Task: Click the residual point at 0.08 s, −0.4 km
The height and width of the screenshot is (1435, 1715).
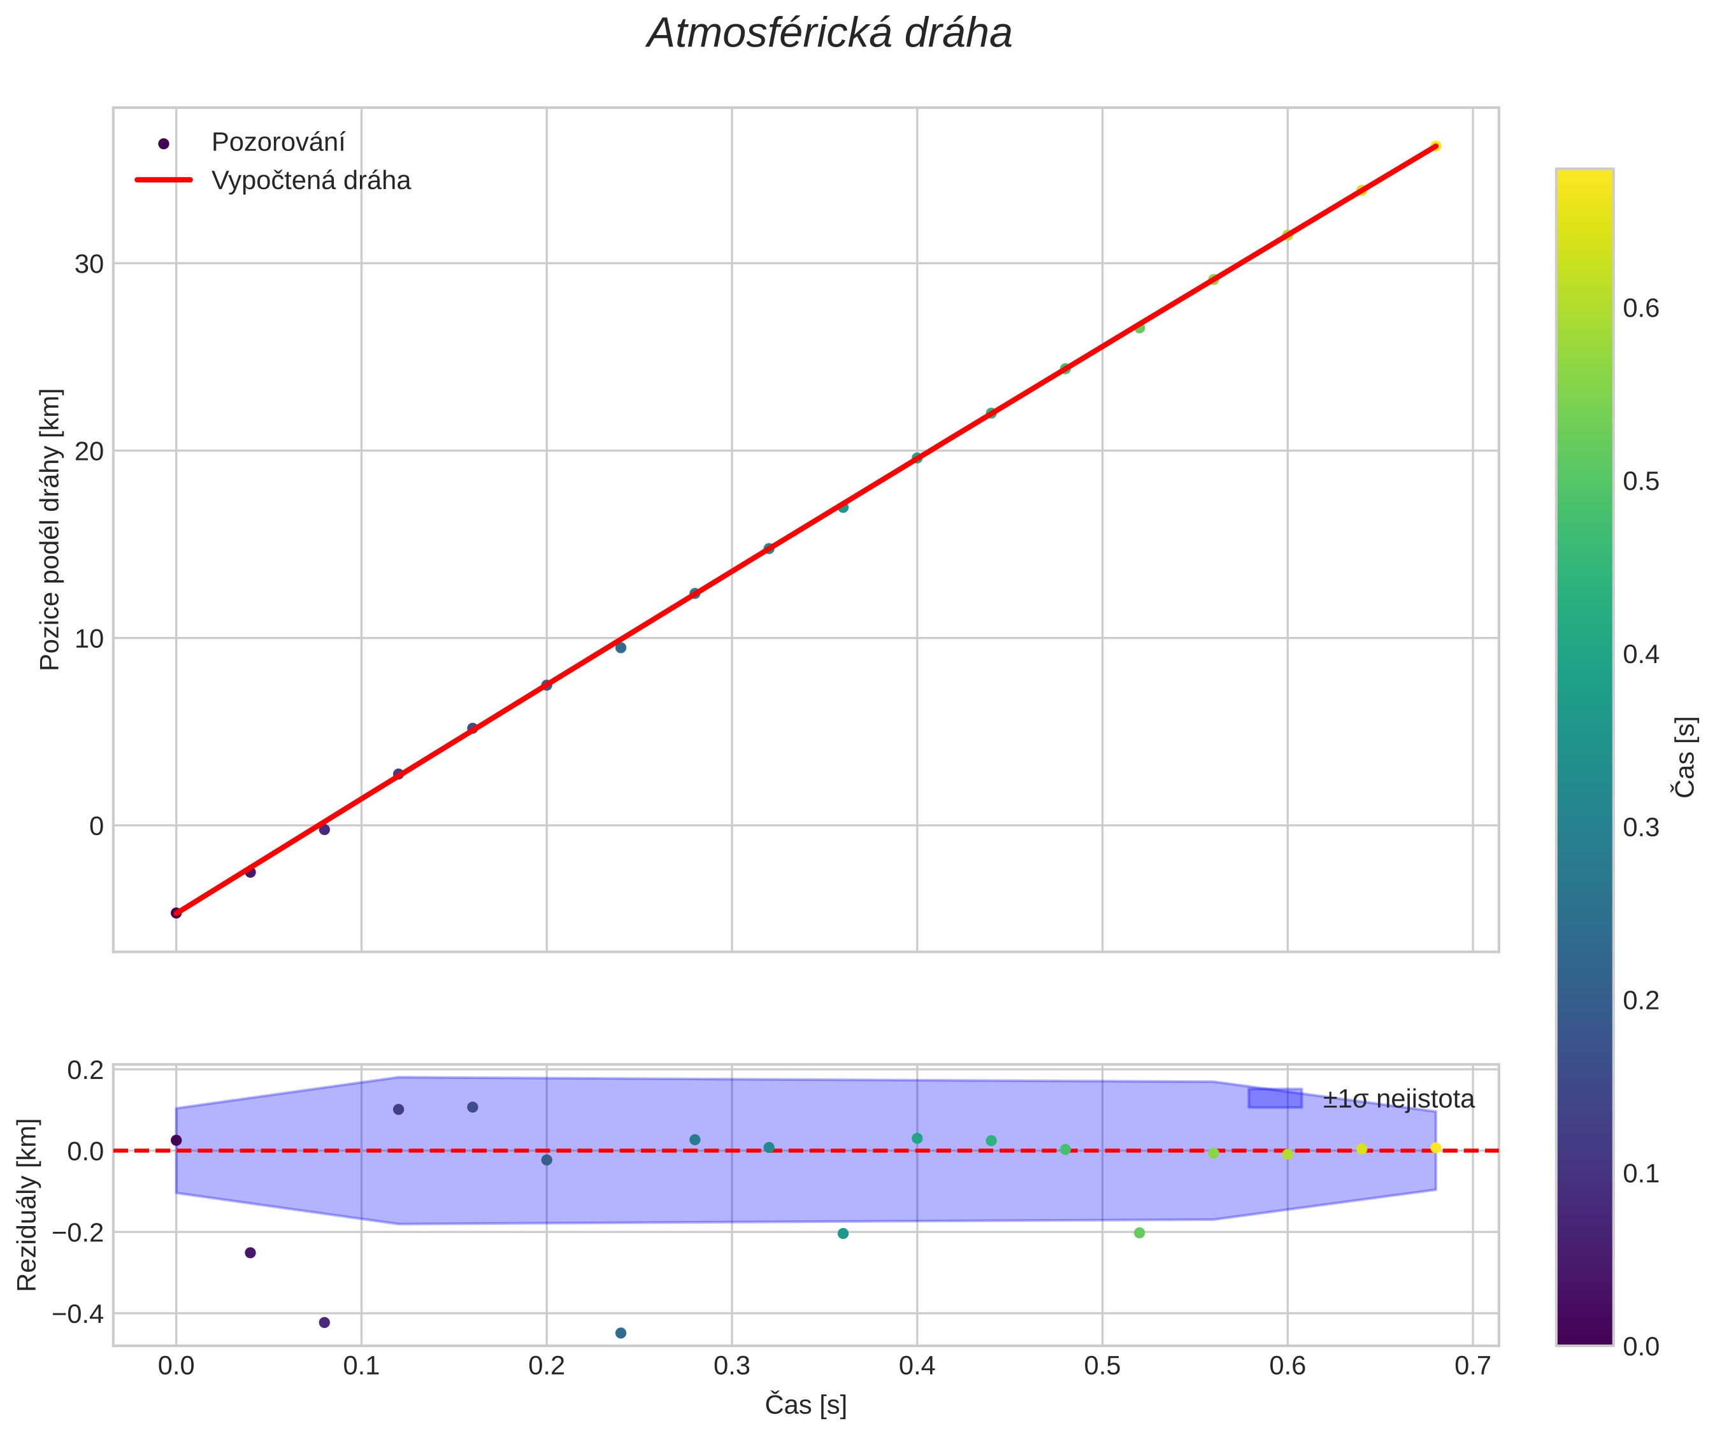Action: click(x=324, y=1322)
